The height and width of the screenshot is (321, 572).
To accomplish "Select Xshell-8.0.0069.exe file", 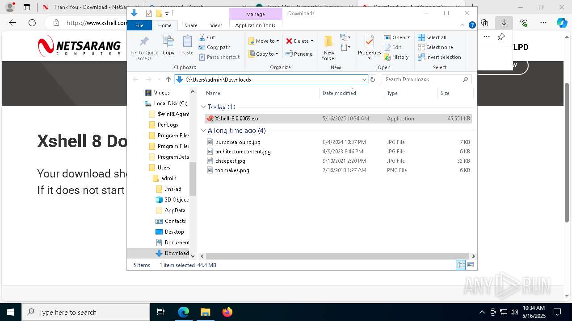I will (338, 119).
